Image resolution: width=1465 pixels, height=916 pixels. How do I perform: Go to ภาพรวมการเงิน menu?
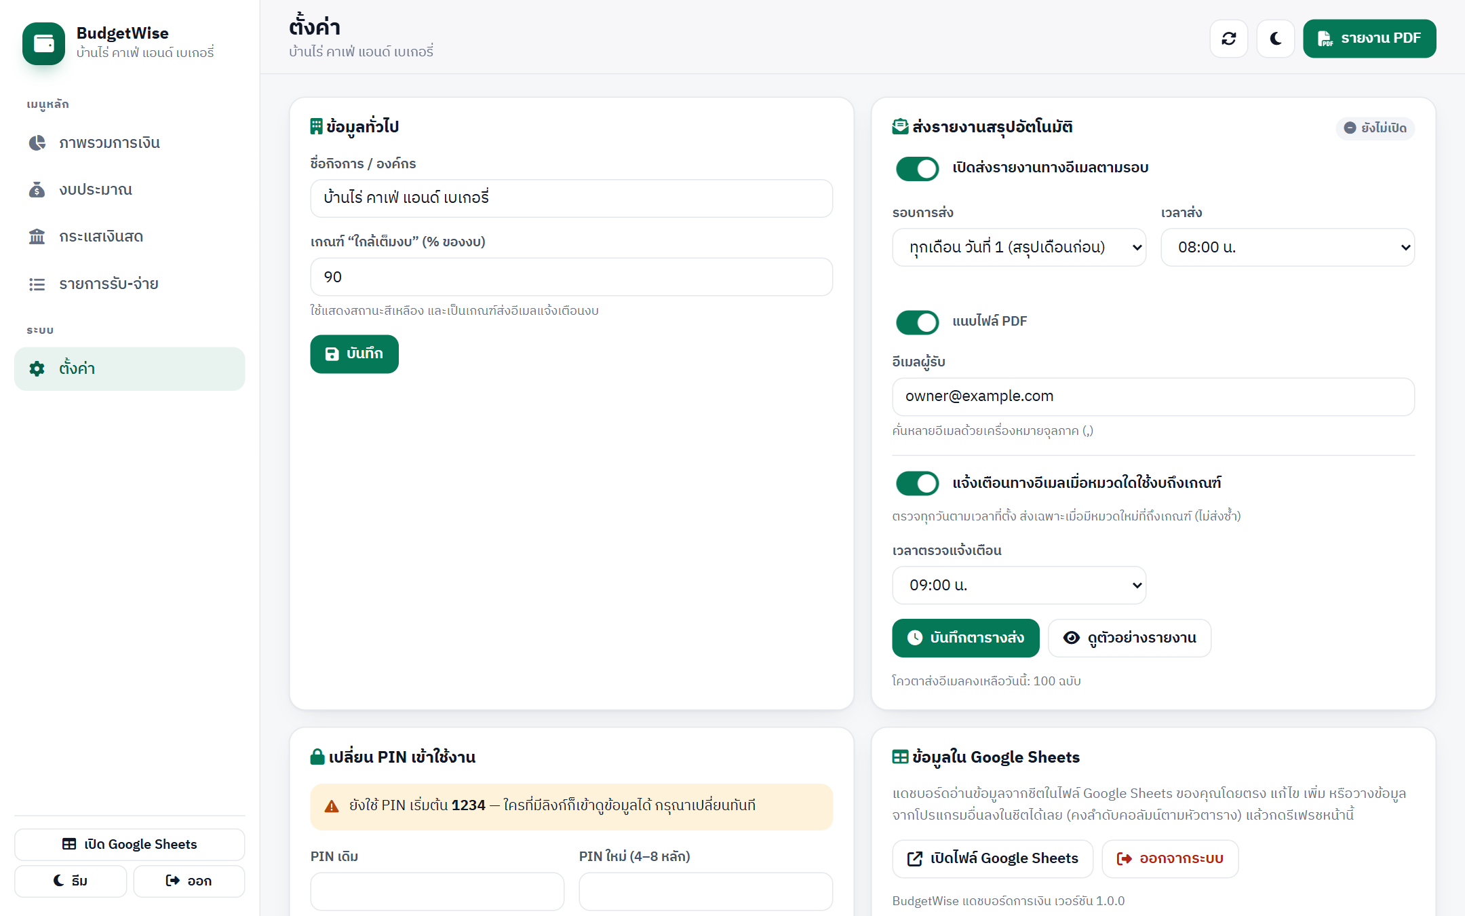130,142
